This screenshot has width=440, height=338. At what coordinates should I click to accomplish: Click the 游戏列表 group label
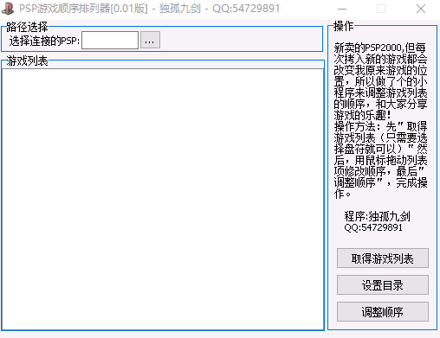(x=27, y=61)
